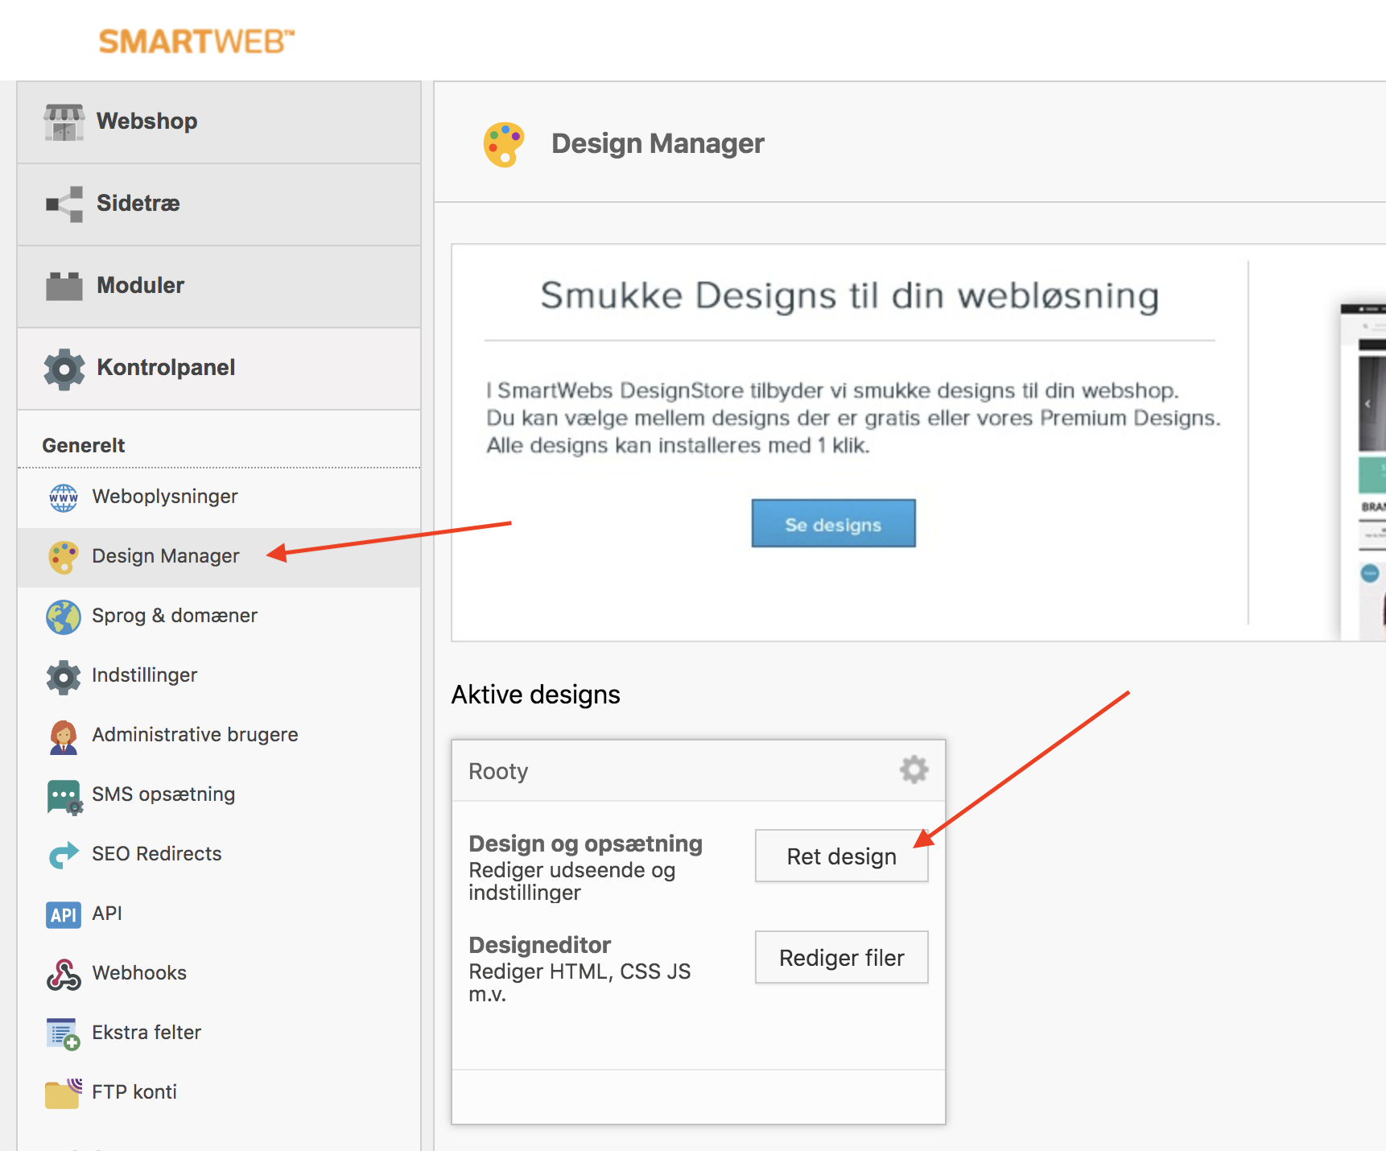Click the Rediger filer button
Screen dimensions: 1386x1151
841,957
